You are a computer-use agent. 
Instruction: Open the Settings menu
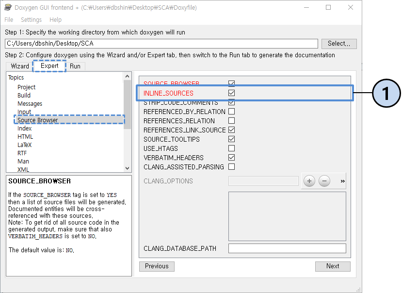pos(32,20)
